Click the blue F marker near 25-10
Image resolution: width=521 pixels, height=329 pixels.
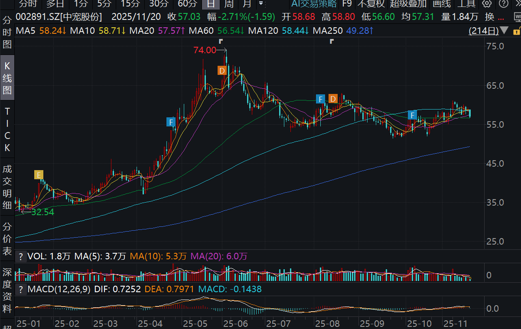[x=412, y=115]
